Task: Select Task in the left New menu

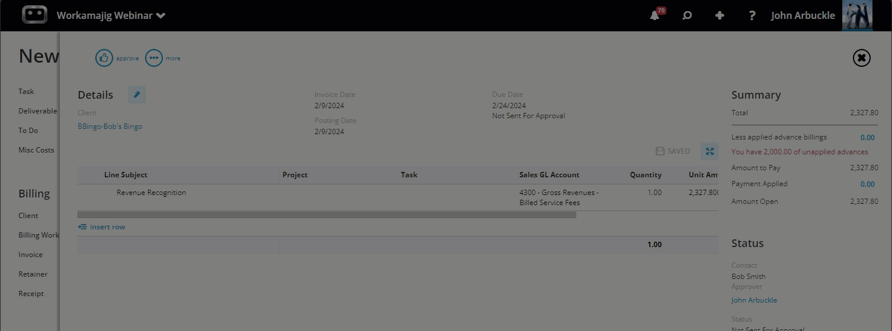Action: [x=26, y=92]
